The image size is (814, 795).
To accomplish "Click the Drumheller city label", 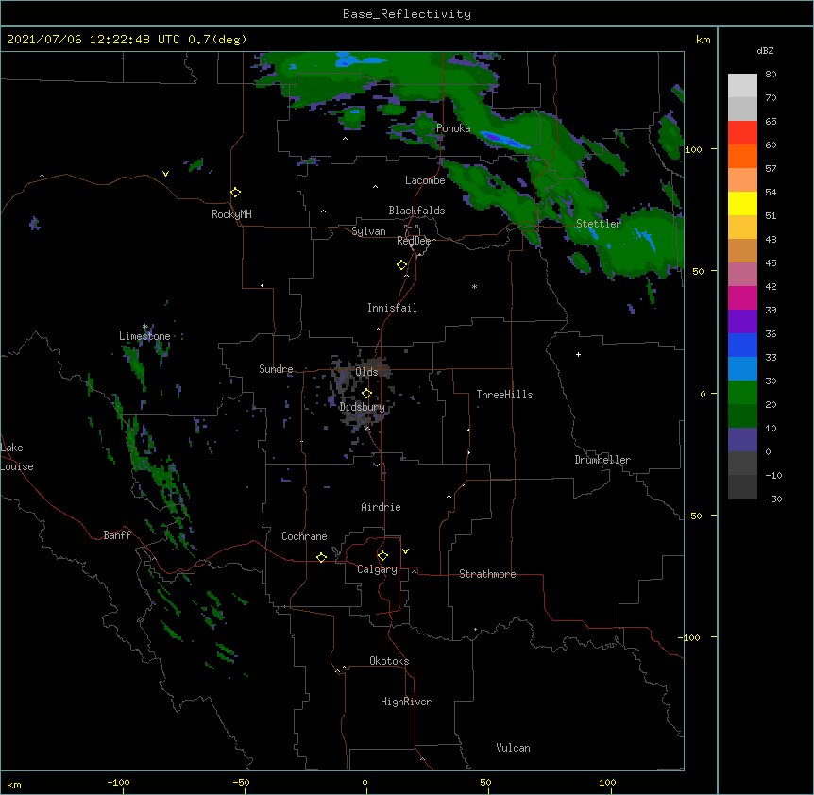I will (602, 460).
